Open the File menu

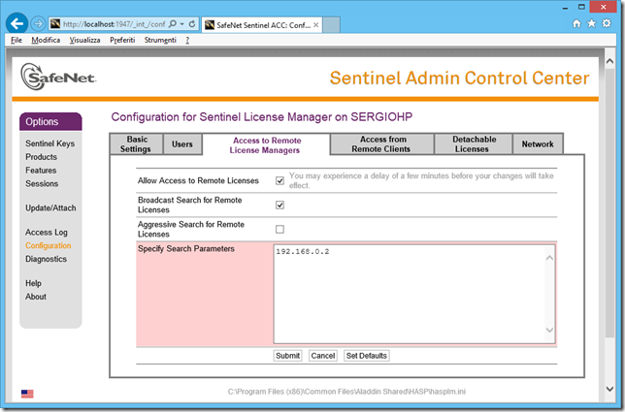click(x=16, y=40)
